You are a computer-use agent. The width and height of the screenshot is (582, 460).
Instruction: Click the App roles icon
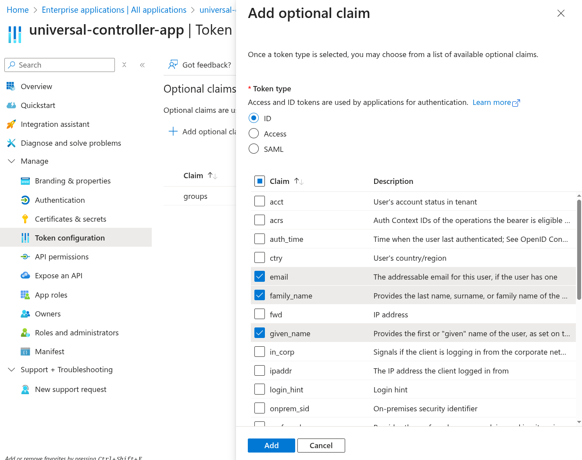click(x=25, y=295)
